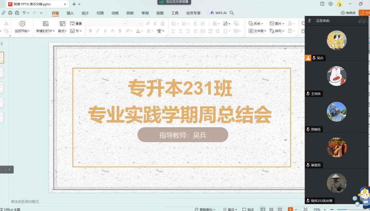Click the WPS AI button
This screenshot has height=211, width=370.
tap(218, 13)
